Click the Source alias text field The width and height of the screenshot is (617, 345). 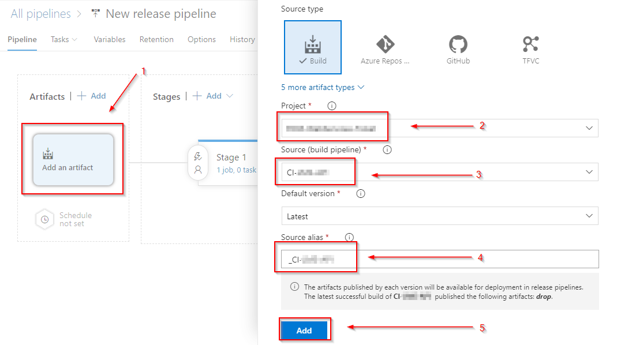click(439, 259)
